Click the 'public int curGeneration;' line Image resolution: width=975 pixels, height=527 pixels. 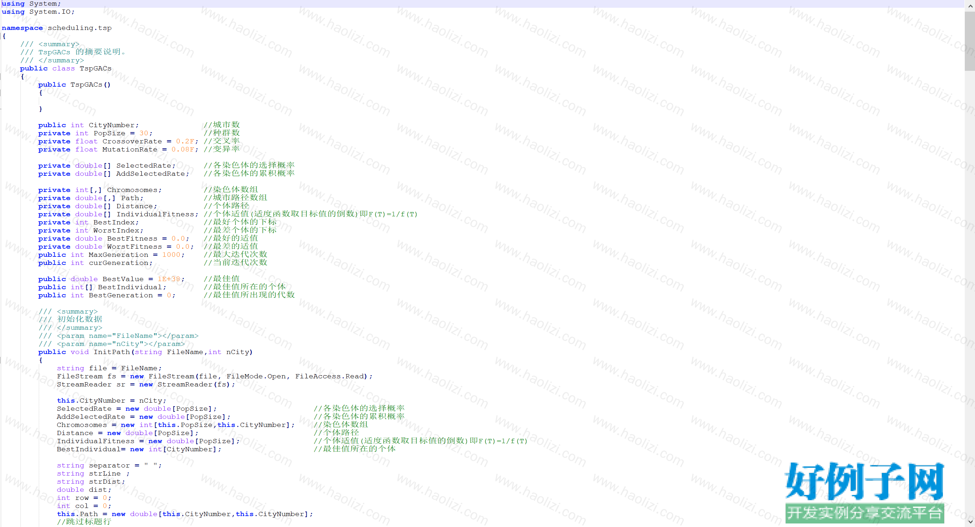point(96,263)
